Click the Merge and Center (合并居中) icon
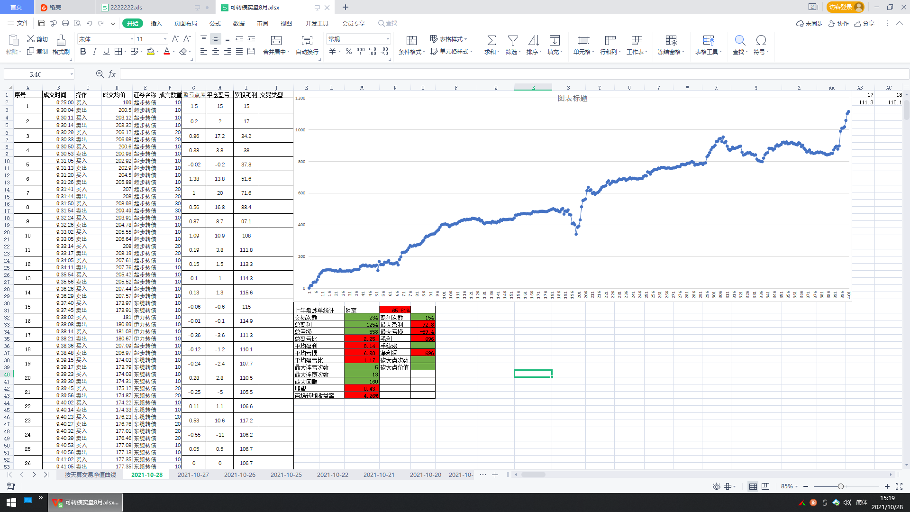Screen dimensions: 910x512 [276, 40]
